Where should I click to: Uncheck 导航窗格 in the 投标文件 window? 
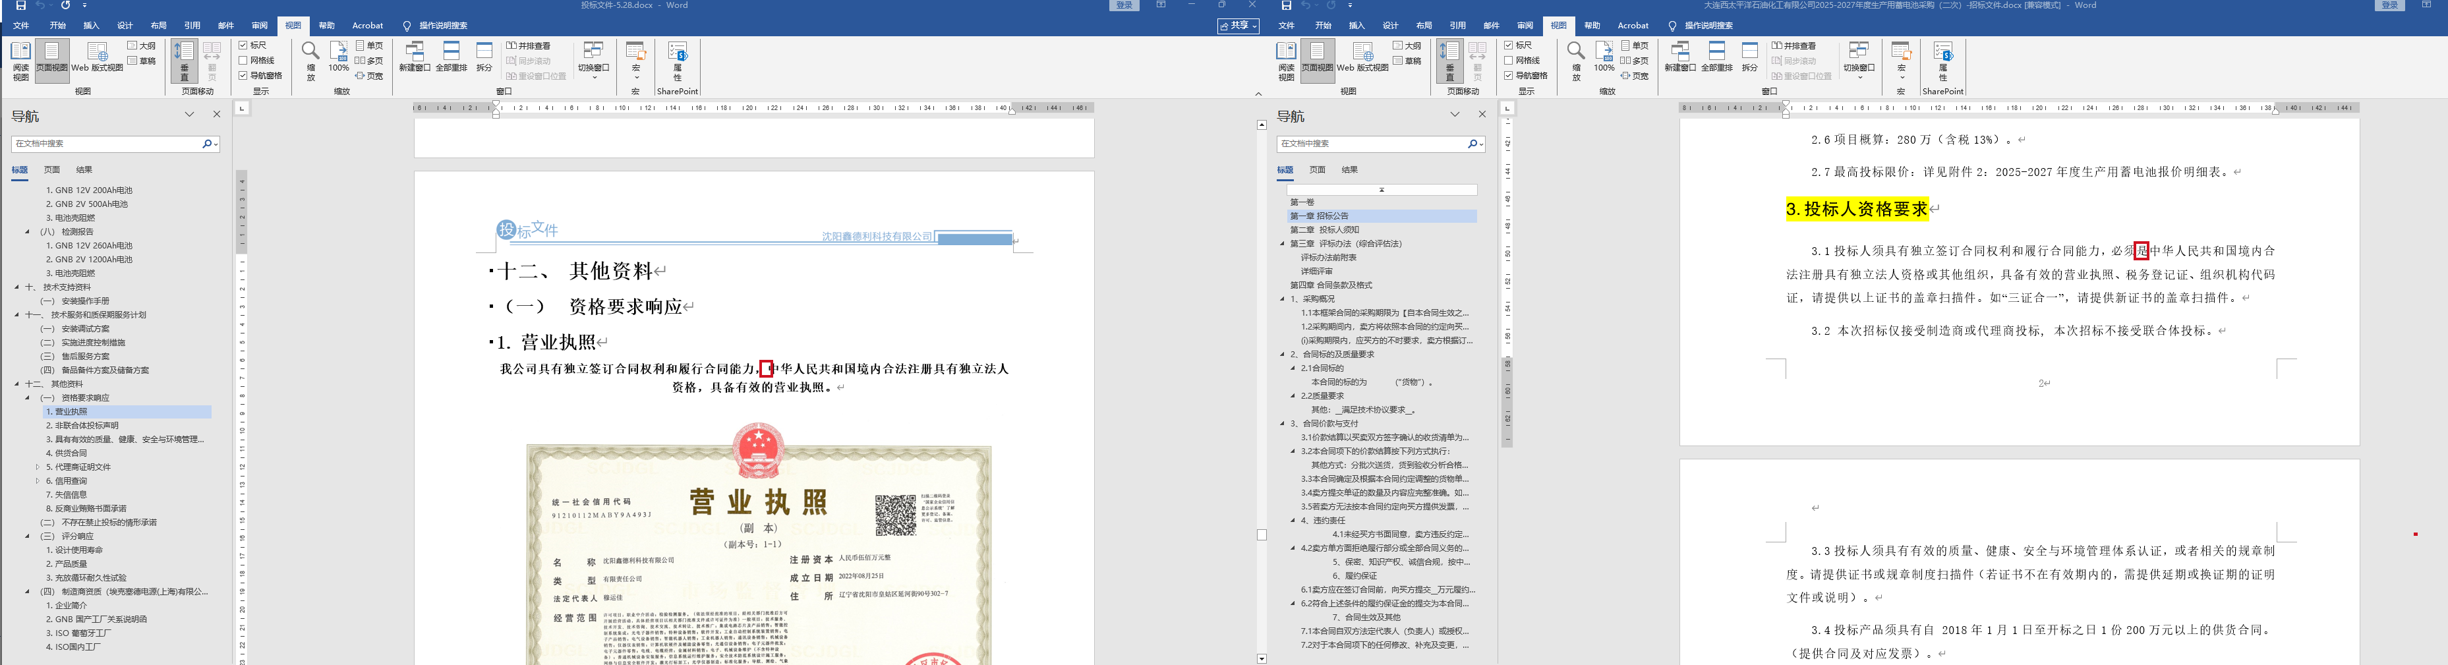coord(243,75)
